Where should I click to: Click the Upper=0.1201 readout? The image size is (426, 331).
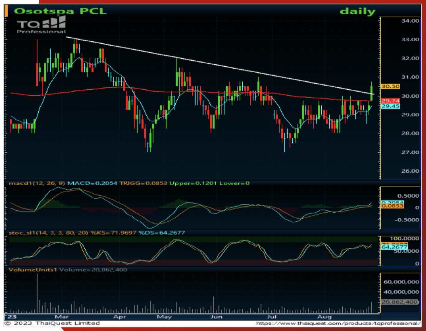coord(193,183)
